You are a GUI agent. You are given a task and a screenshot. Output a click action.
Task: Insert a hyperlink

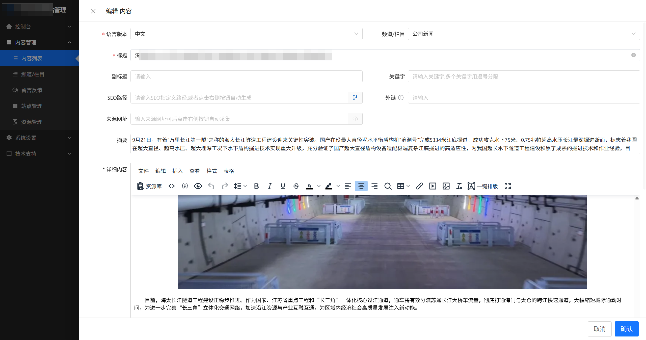419,186
